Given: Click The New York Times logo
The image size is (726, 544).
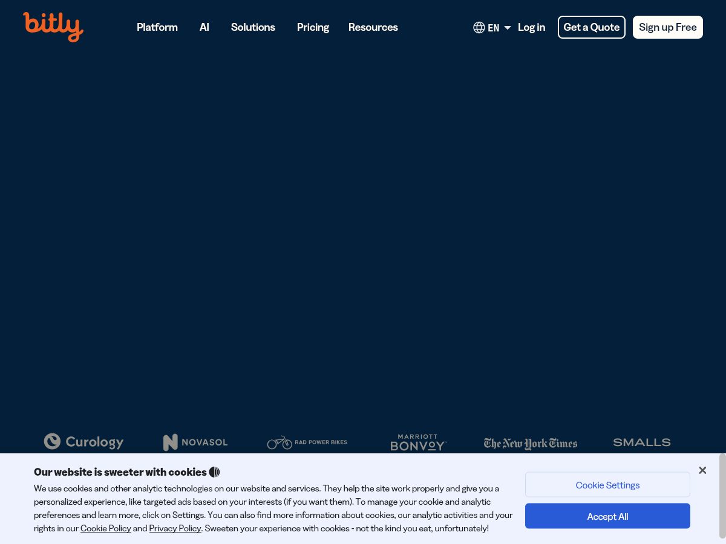Looking at the screenshot, I should [x=531, y=443].
